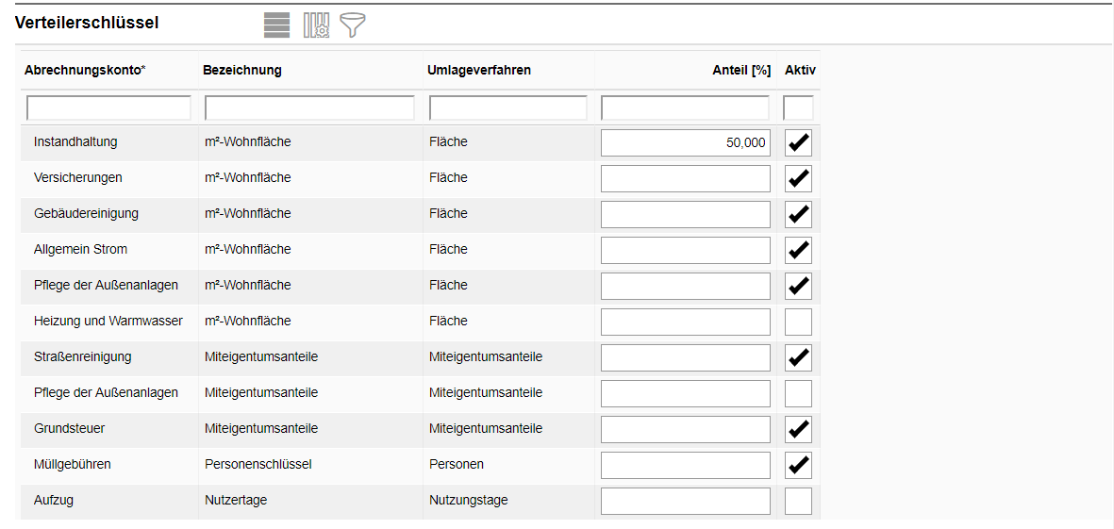
Task: Sort by the Umlageverfahren column header
Action: [479, 71]
